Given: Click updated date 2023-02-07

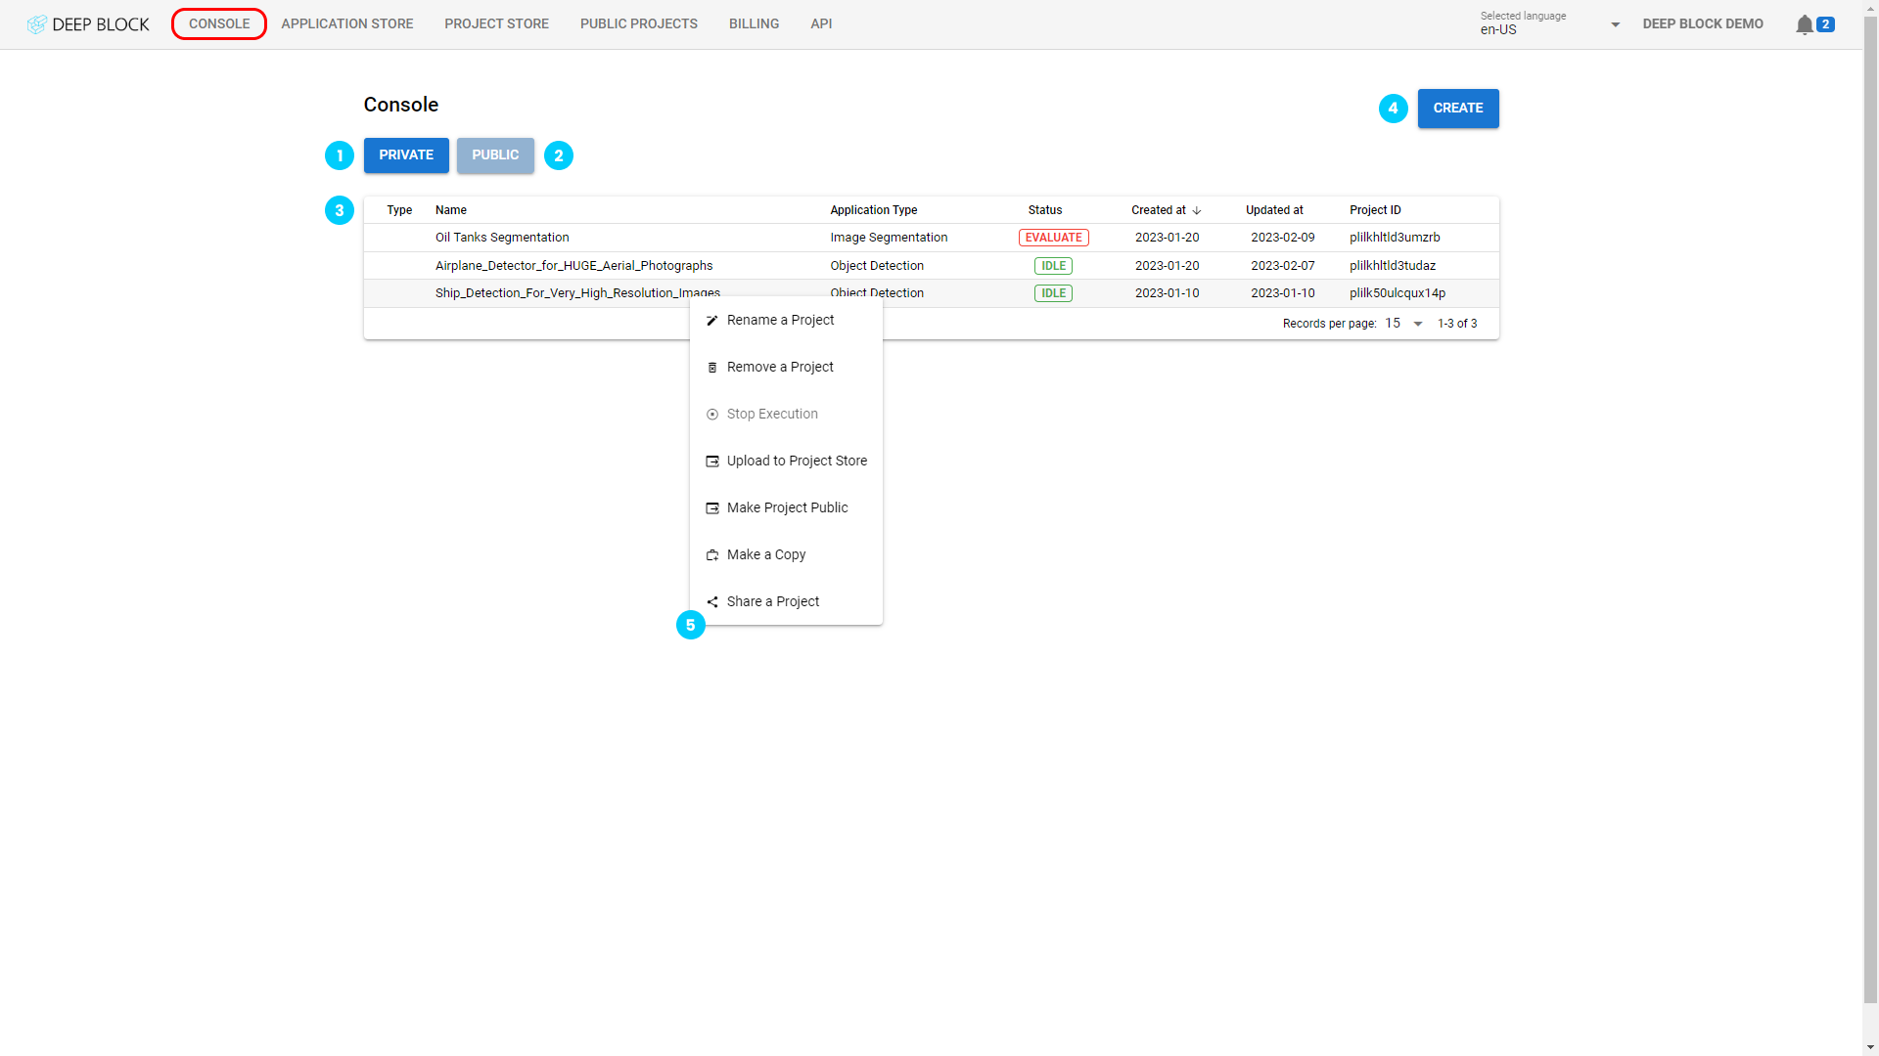Looking at the screenshot, I should 1283,266.
